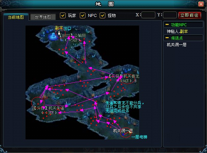Click the 一层电梯 label on map

[139, 137]
